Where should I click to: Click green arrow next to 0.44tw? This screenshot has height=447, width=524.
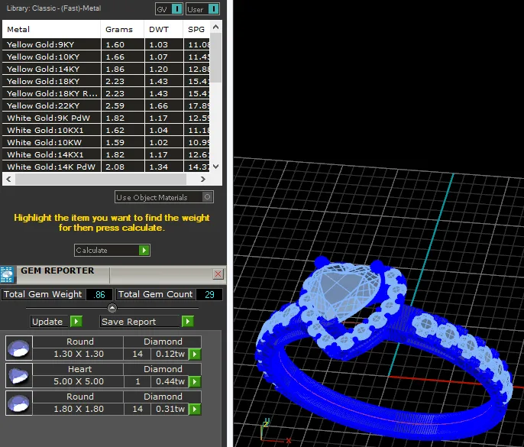click(195, 381)
